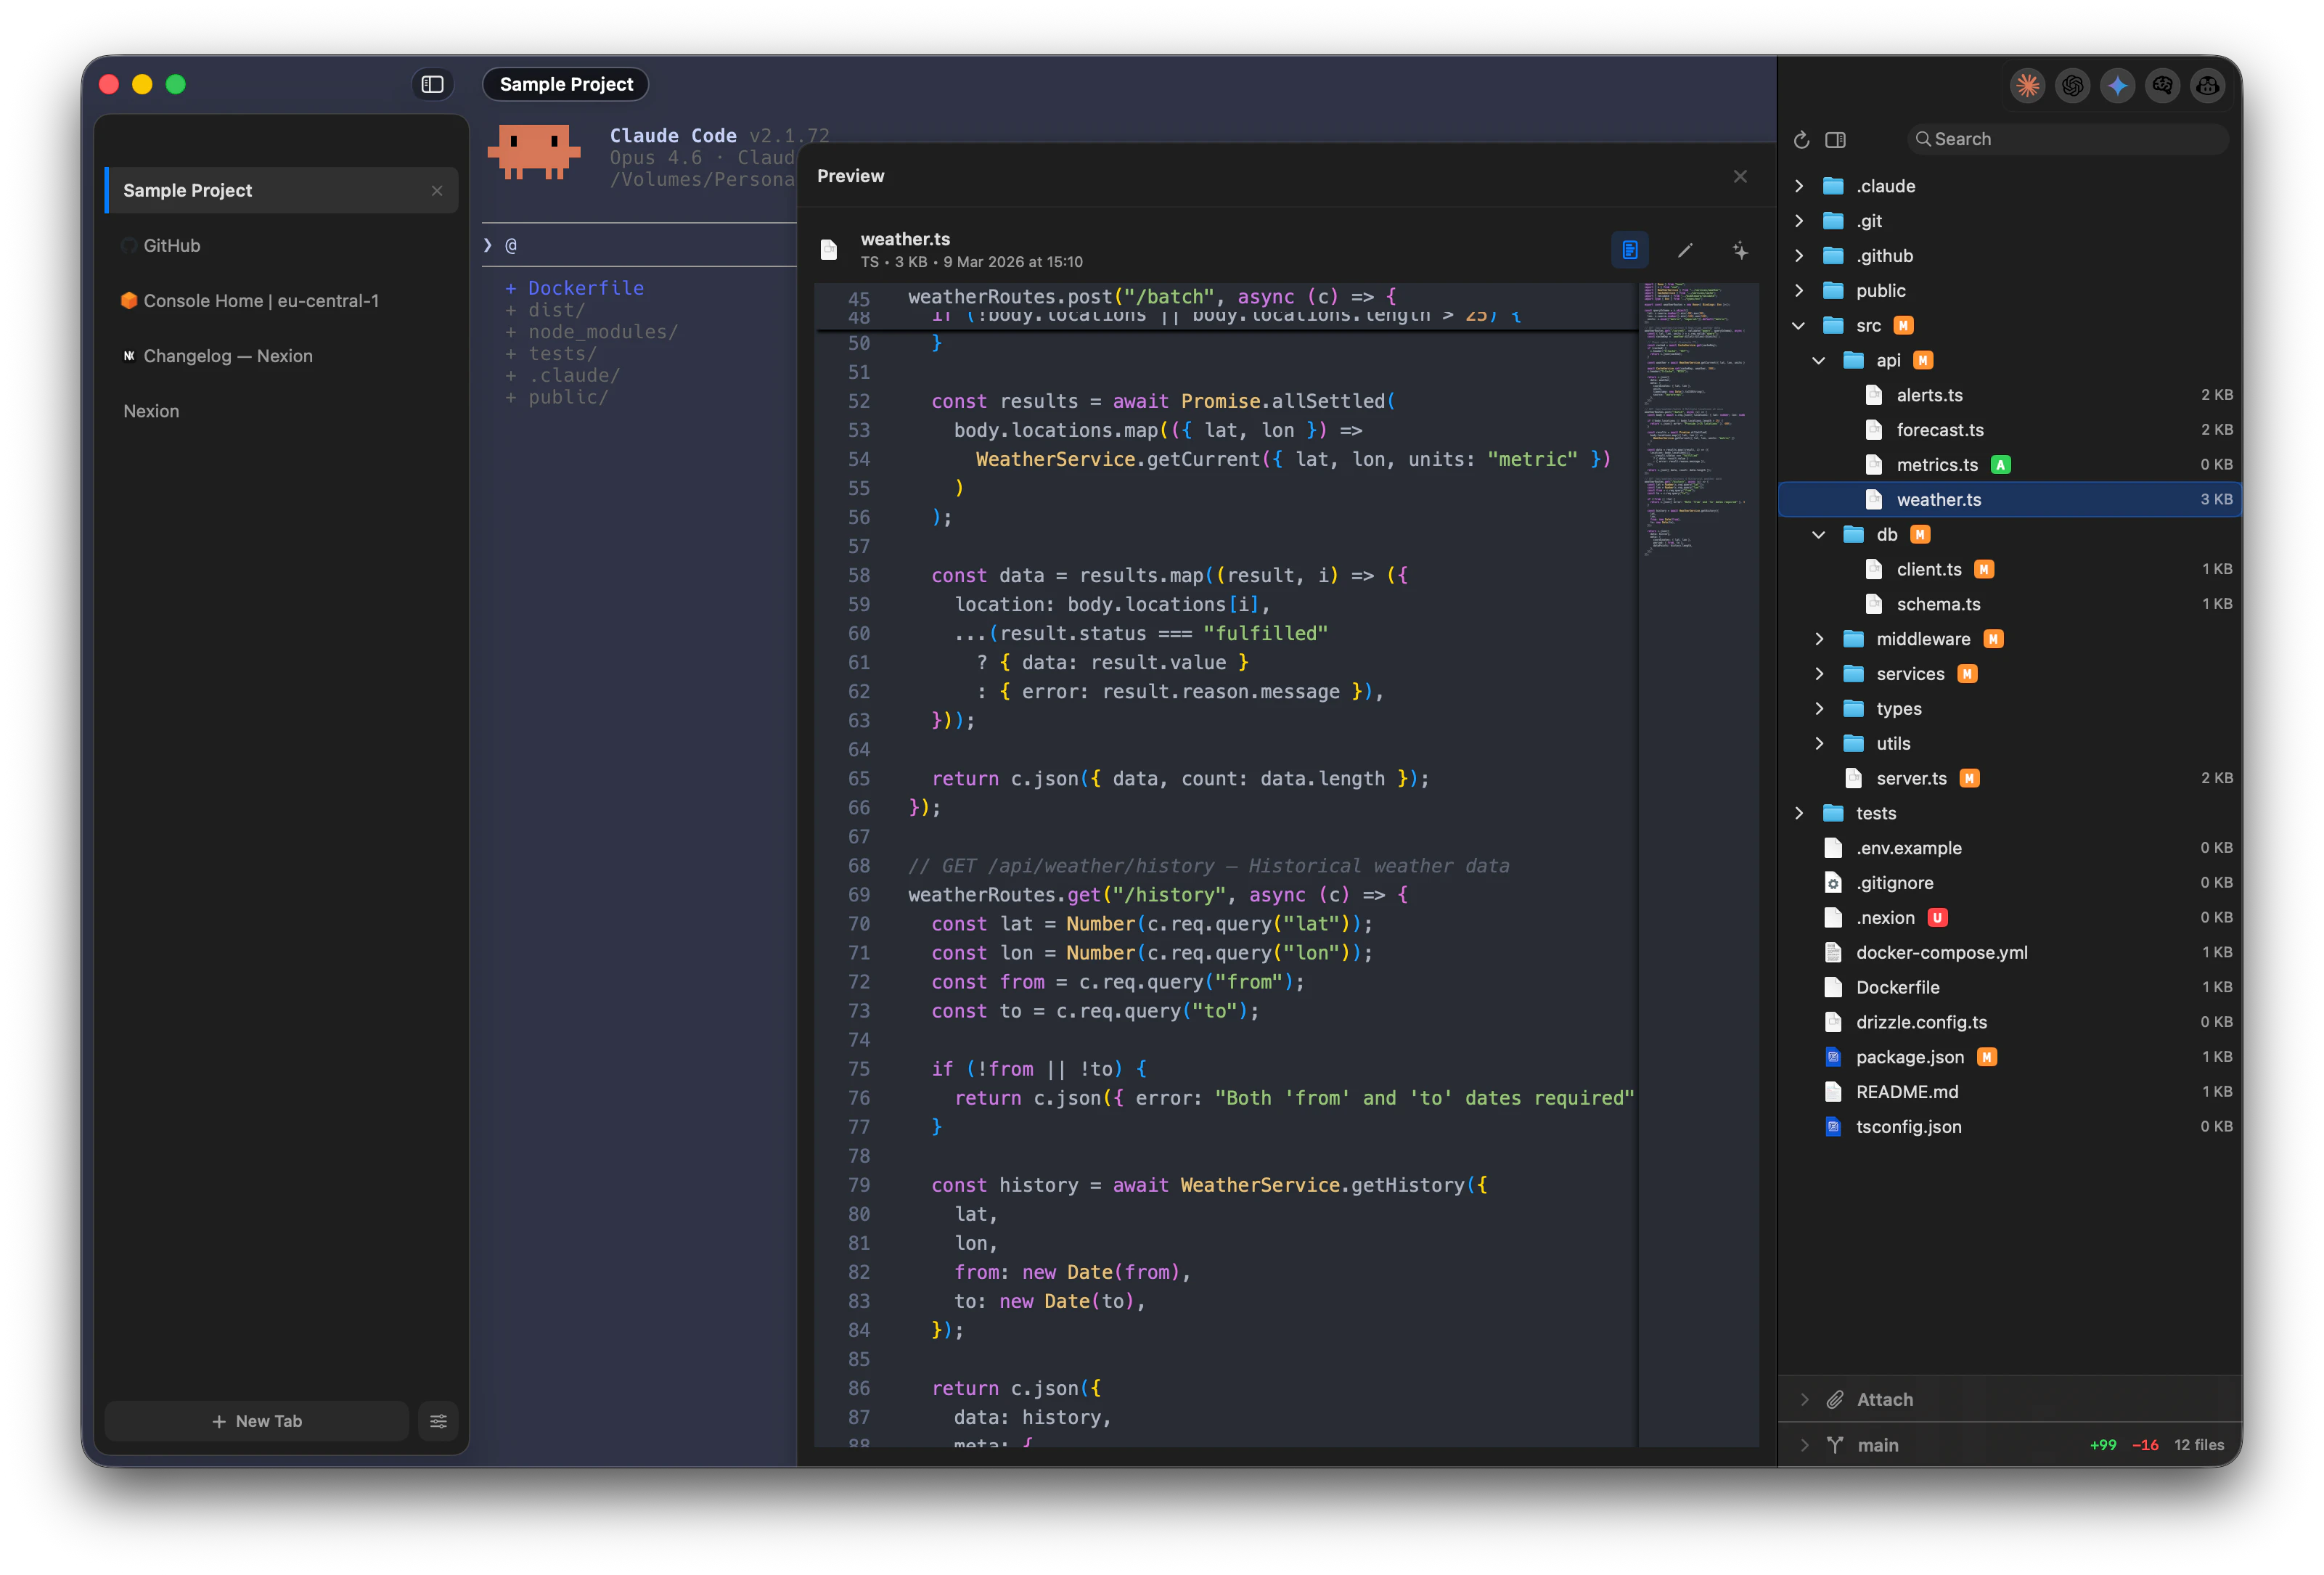
Task: Click the tsconfig.json blue file icon
Action: click(x=1832, y=1127)
